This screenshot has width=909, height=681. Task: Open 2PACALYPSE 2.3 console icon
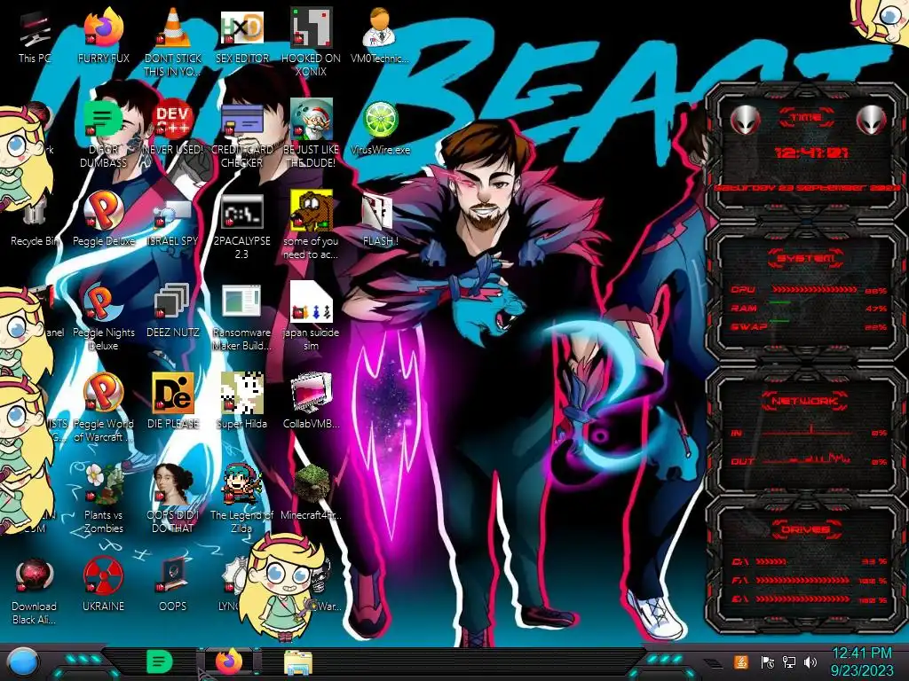(x=241, y=211)
